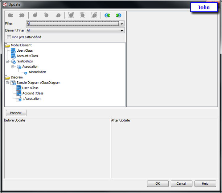Cancel the Update dialog

pos(181,184)
